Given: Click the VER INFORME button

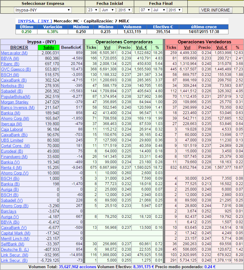Looking at the screenshot, I should click(215, 10).
